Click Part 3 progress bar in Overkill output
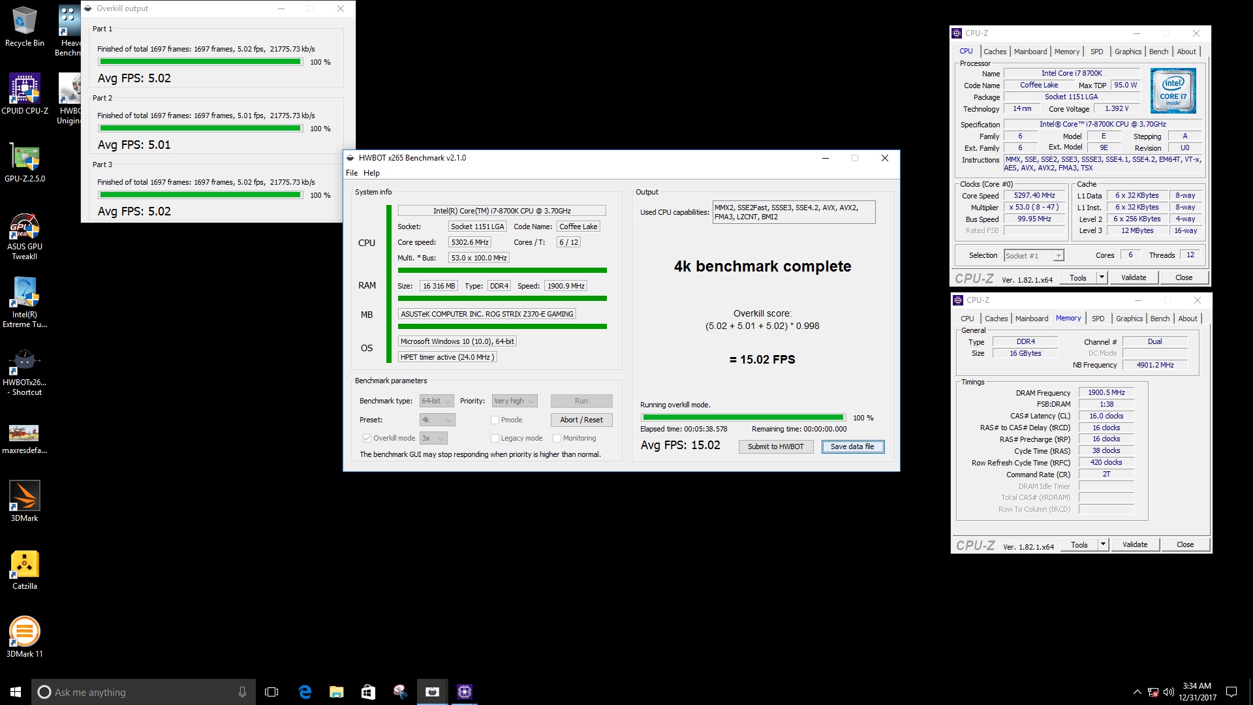1253x705 pixels. (x=200, y=195)
